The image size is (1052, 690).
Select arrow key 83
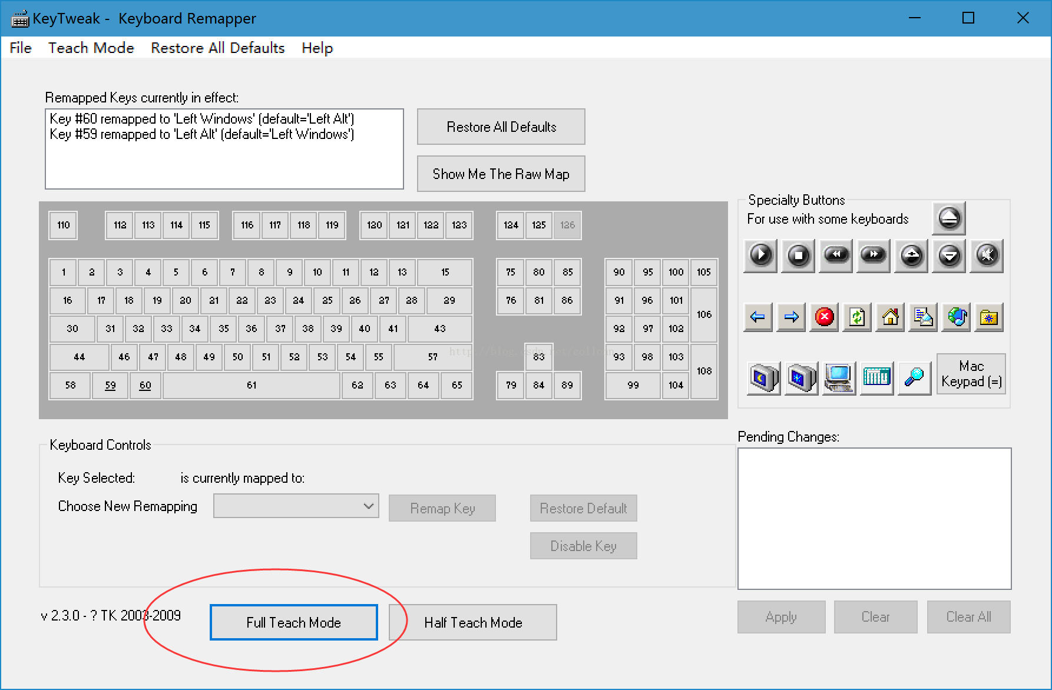(x=539, y=357)
